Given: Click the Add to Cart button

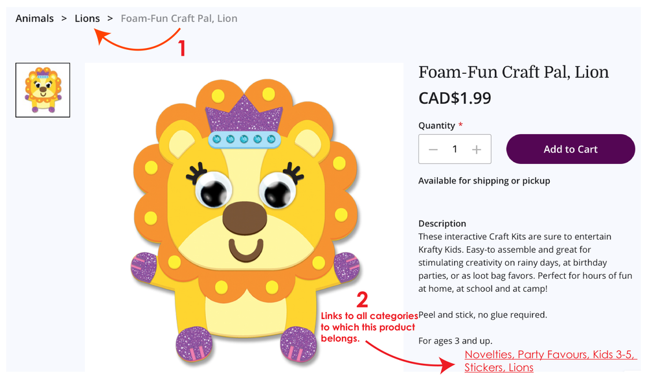Looking at the screenshot, I should (570, 149).
